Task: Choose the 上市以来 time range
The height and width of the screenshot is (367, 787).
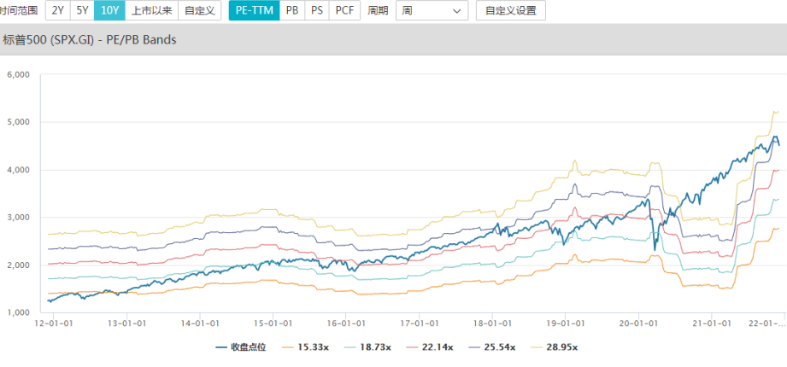Action: [x=151, y=10]
